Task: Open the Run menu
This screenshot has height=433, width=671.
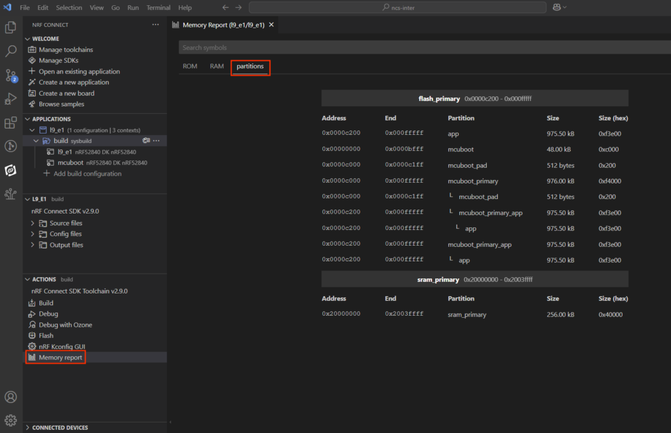Action: (x=133, y=7)
